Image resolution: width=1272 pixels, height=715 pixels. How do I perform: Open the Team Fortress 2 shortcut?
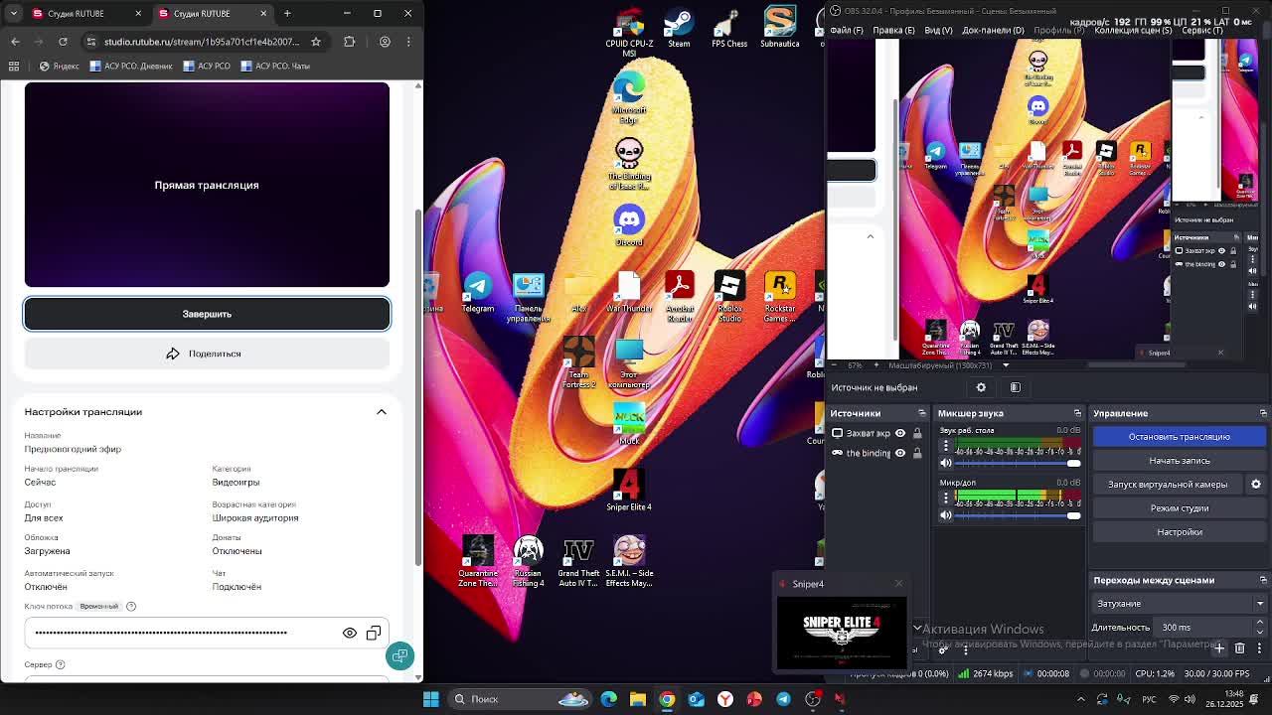click(578, 362)
